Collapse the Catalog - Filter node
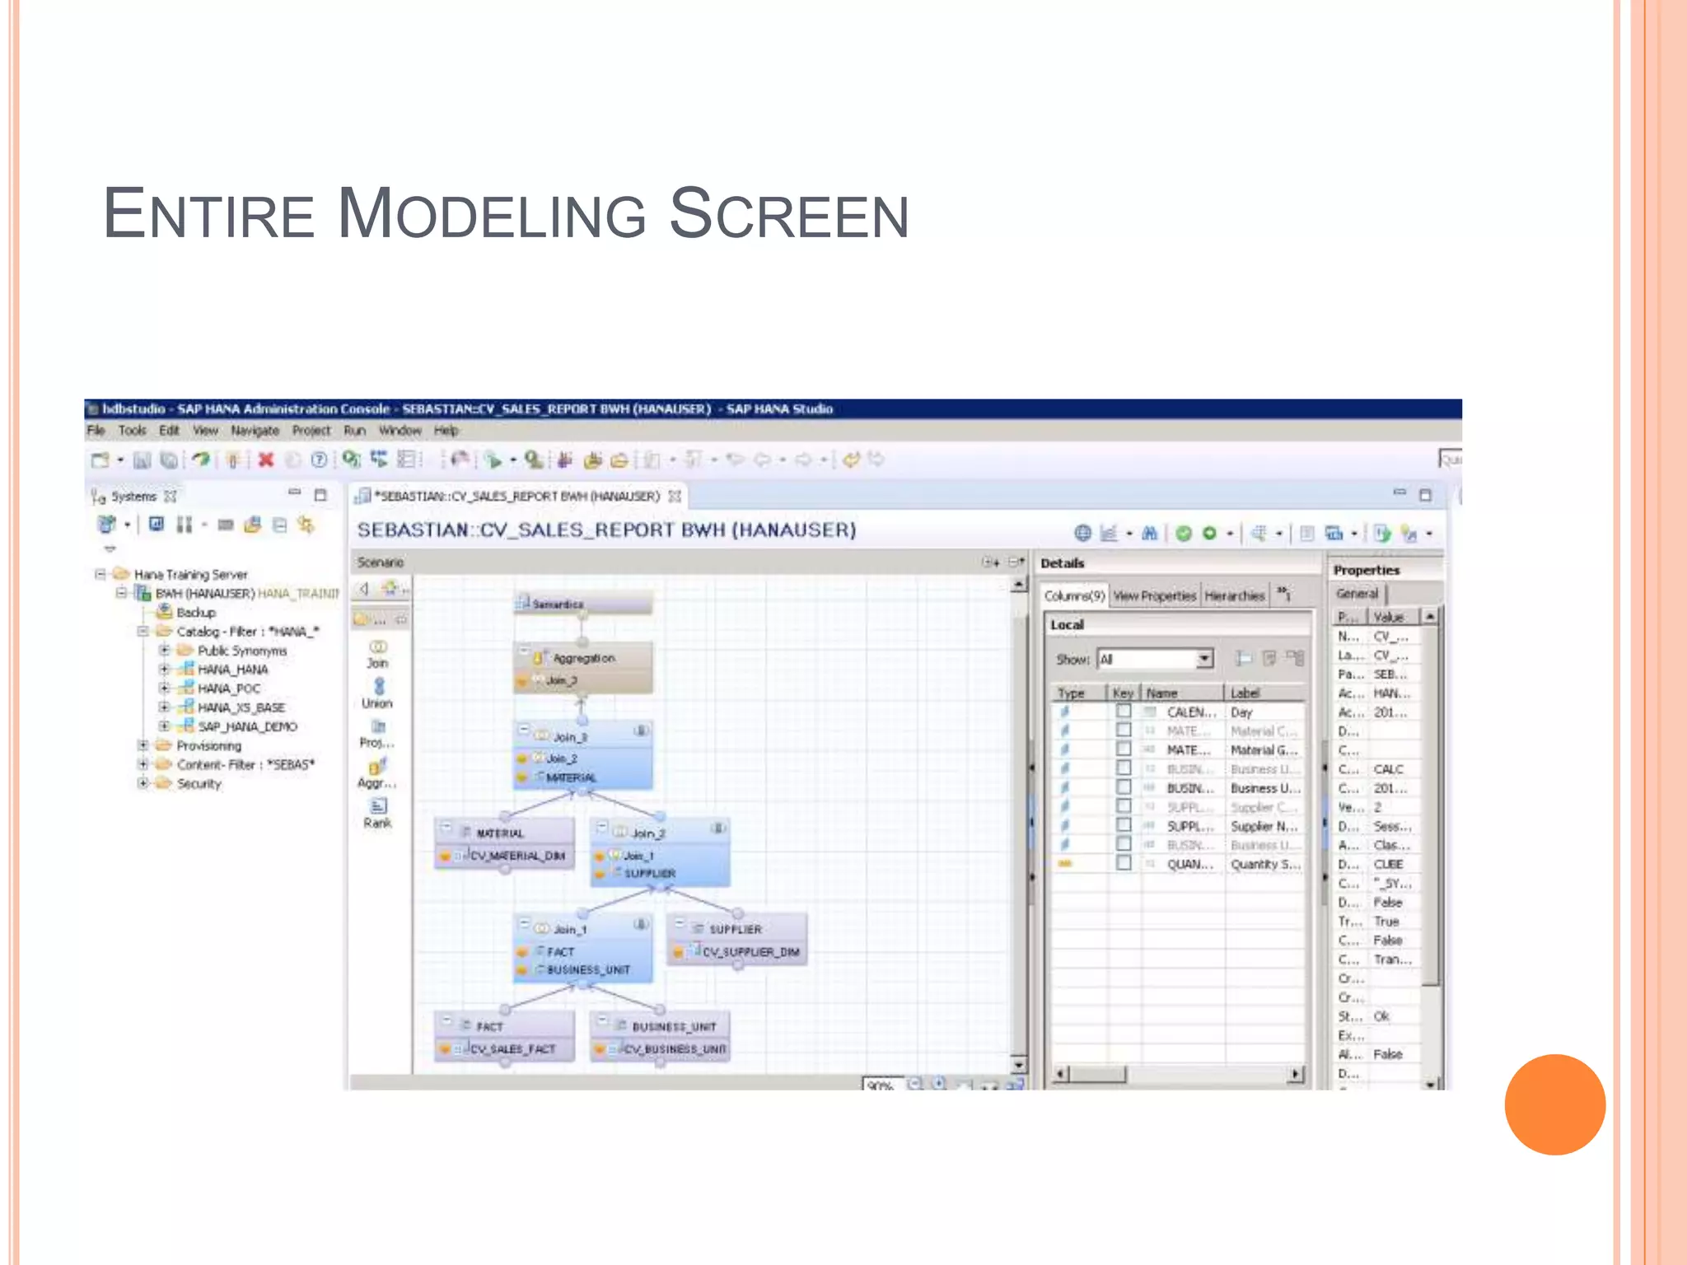 pyautogui.click(x=143, y=631)
